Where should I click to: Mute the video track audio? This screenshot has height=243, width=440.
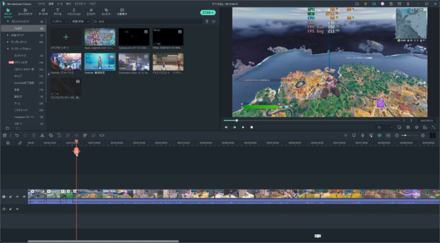[x=18, y=197]
